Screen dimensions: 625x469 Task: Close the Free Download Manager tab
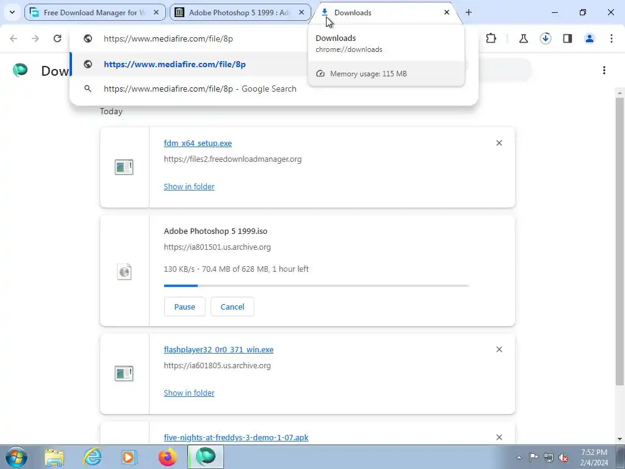coord(156,12)
